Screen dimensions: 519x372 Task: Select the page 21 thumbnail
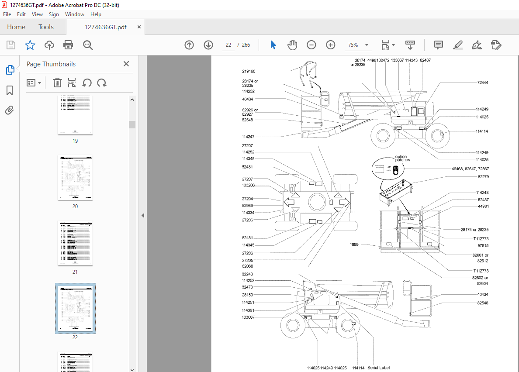pyautogui.click(x=75, y=243)
